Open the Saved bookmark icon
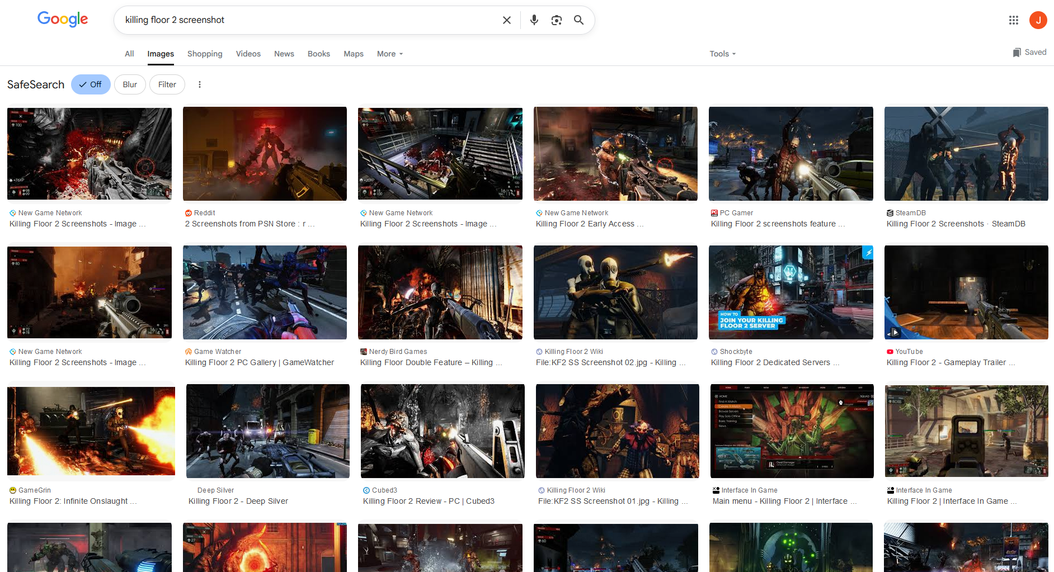 [x=1017, y=52]
